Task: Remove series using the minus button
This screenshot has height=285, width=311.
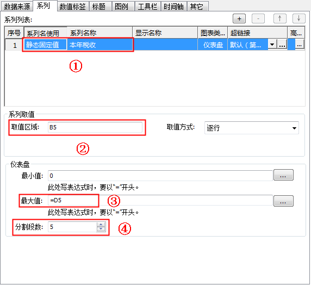Action: point(258,18)
